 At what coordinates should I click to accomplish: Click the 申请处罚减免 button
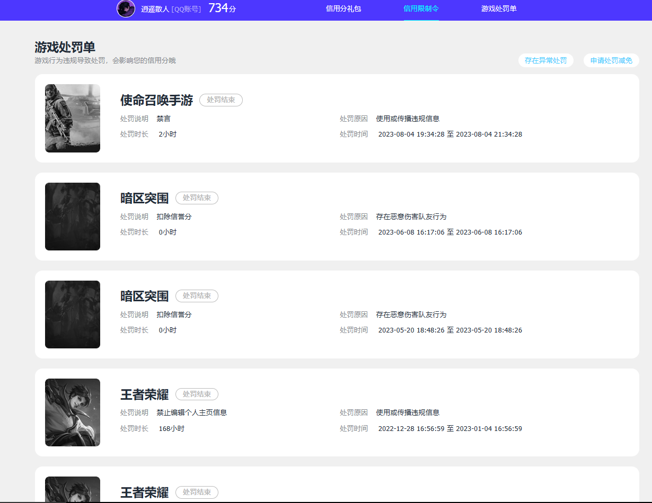[x=611, y=60]
